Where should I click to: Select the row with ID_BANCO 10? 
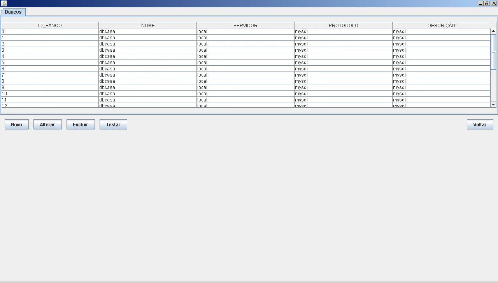click(x=245, y=94)
